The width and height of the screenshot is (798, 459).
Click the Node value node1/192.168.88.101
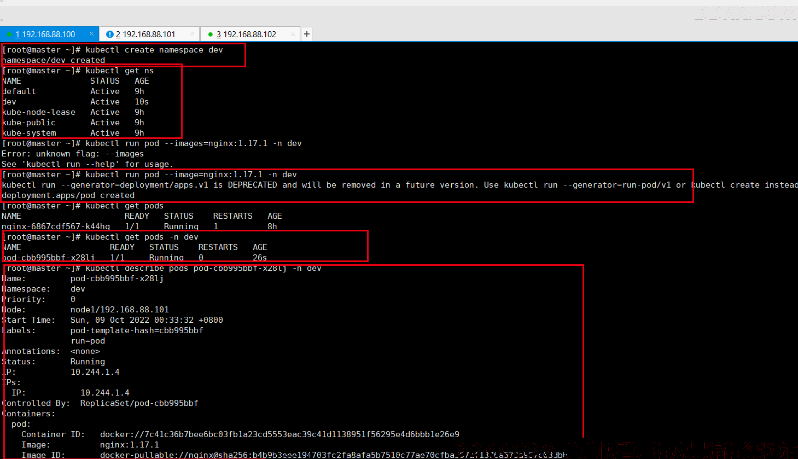120,310
